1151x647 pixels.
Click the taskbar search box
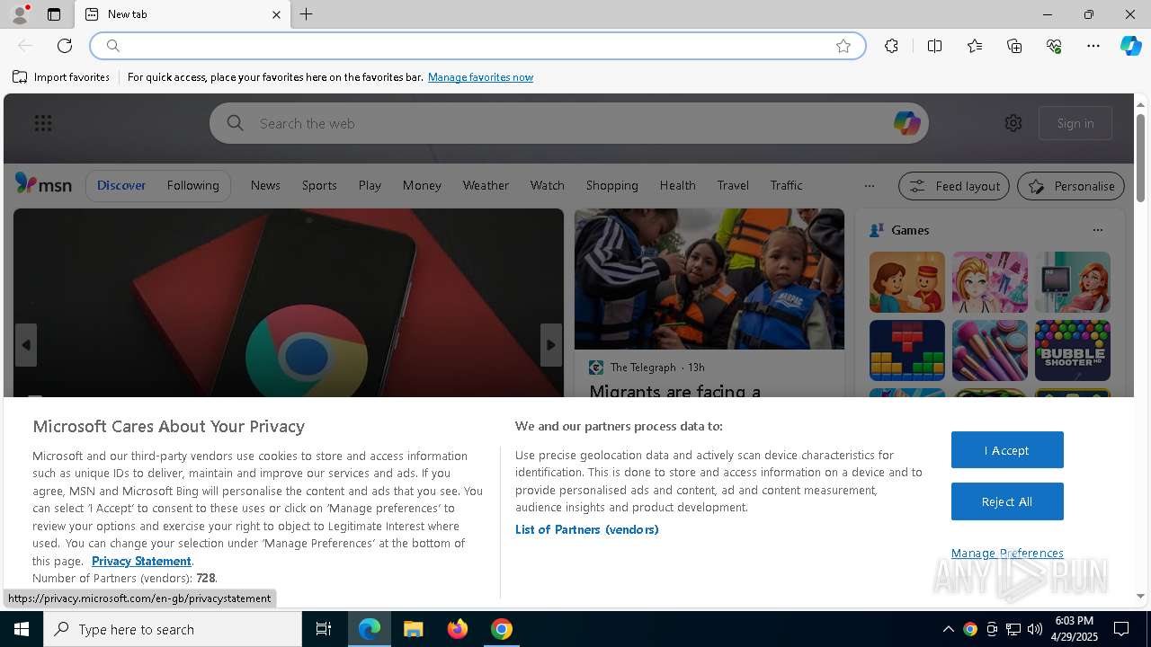point(173,629)
